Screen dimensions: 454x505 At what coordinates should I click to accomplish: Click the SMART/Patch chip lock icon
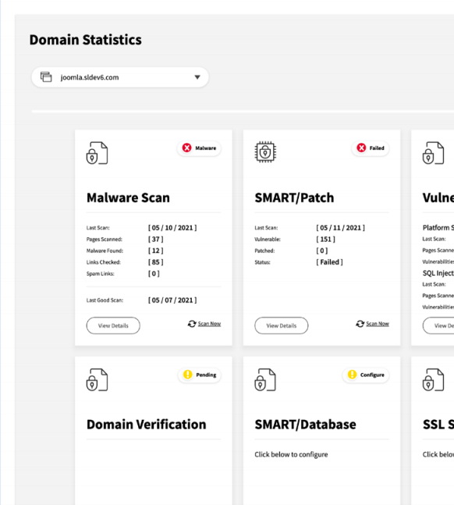click(x=265, y=152)
